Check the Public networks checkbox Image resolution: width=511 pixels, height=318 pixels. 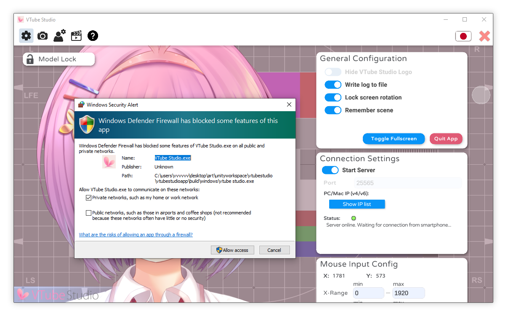click(x=88, y=213)
